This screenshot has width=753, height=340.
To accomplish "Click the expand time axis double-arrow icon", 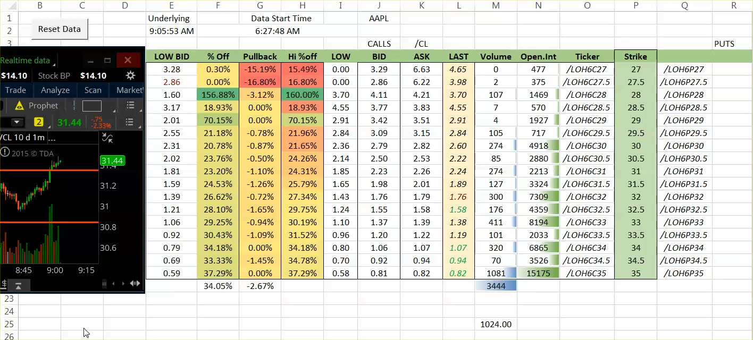I will tap(135, 284).
